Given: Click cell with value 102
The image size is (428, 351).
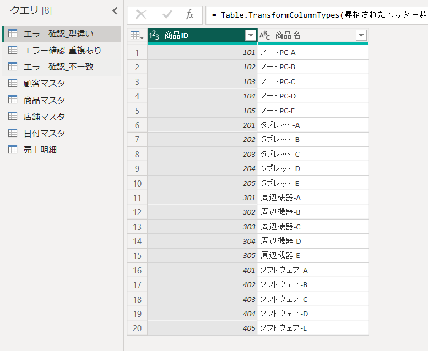Looking at the screenshot, I should [x=203, y=67].
